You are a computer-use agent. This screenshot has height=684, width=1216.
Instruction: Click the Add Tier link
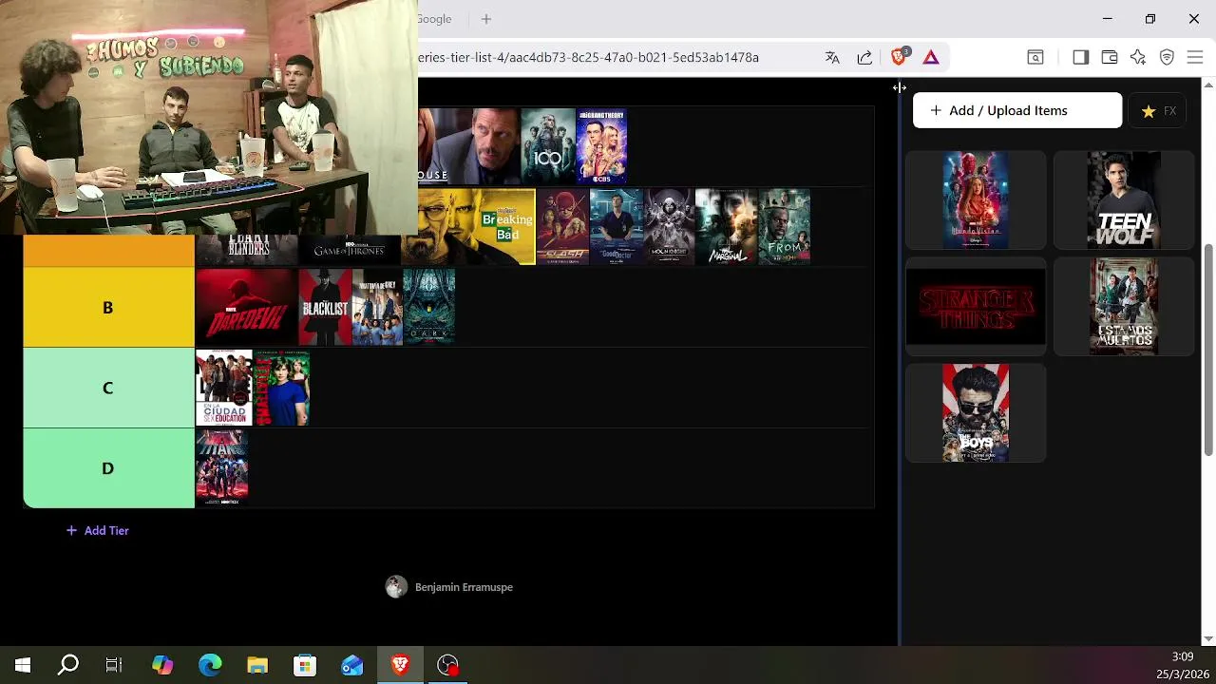pyautogui.click(x=97, y=530)
